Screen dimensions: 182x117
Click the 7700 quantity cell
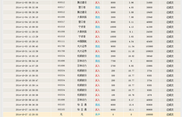tap(113, 61)
